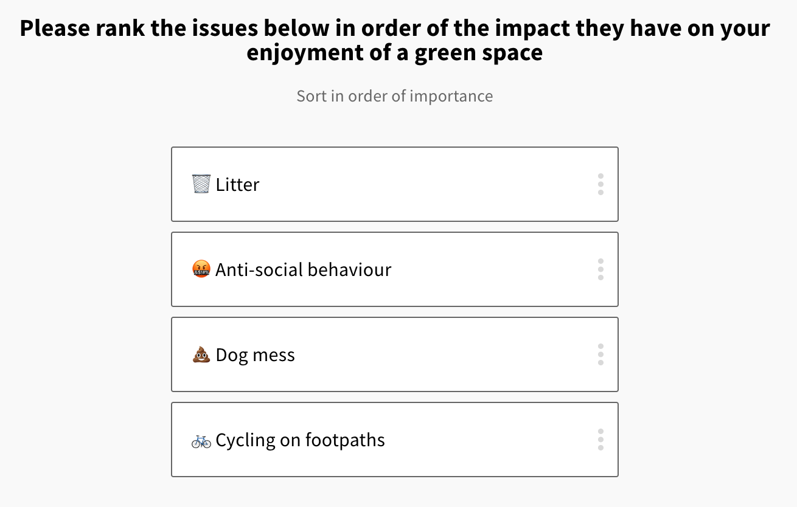Click the angry face emoji icon
Screen dimensions: 797x507
coord(201,269)
